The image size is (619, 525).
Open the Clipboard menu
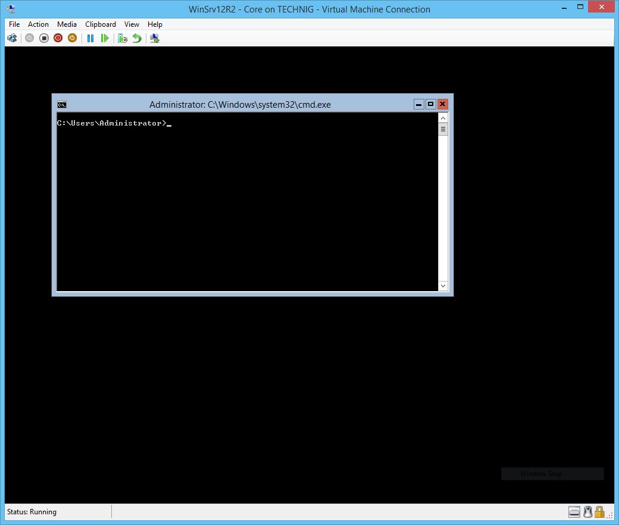click(x=100, y=24)
